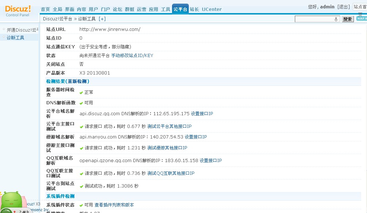The image size is (367, 213).
Task: Open the 用户 menu tab
Action: (x=93, y=9)
